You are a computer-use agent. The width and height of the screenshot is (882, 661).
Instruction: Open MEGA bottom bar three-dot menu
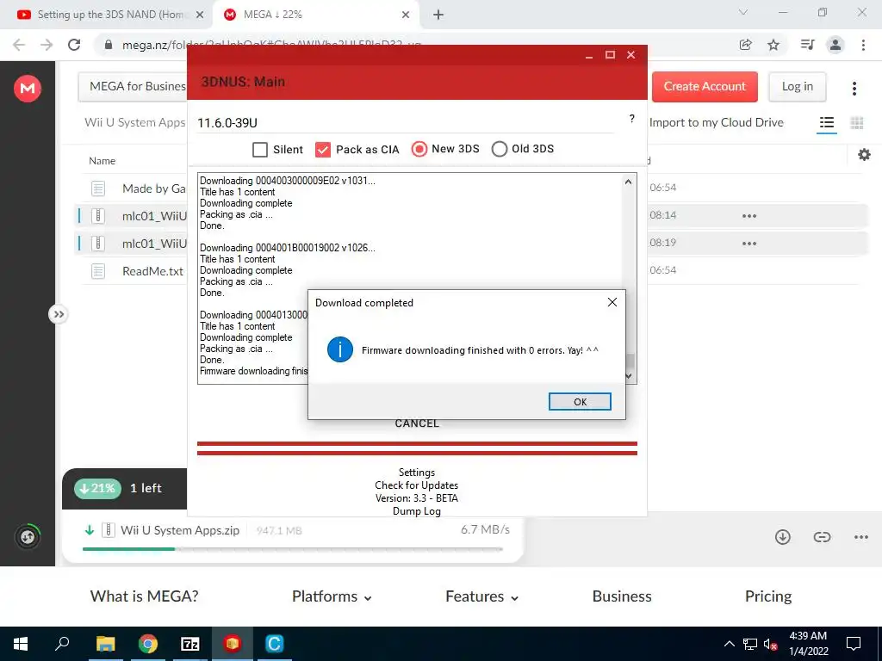tap(860, 537)
